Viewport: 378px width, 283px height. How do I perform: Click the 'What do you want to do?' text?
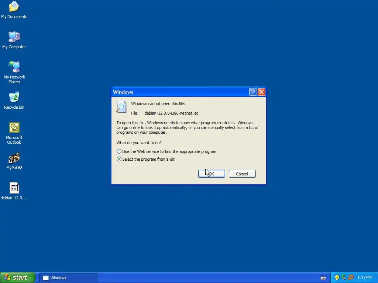[139, 143]
